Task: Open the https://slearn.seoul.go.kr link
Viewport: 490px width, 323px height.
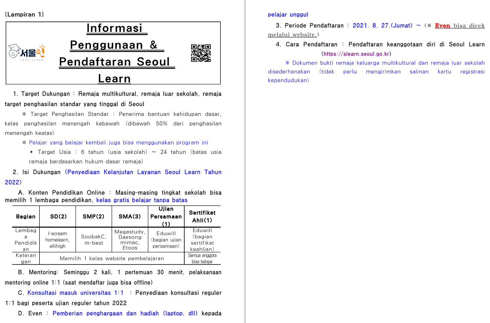Action: click(x=357, y=54)
